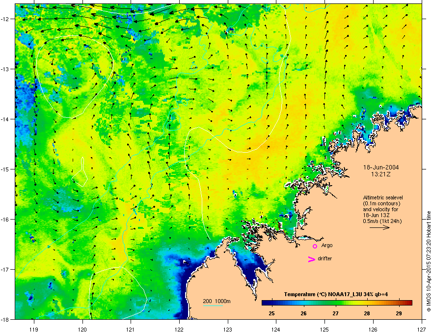Click the 27 value under the colorbar
The width and height of the screenshot is (432, 334).
pos(335,313)
